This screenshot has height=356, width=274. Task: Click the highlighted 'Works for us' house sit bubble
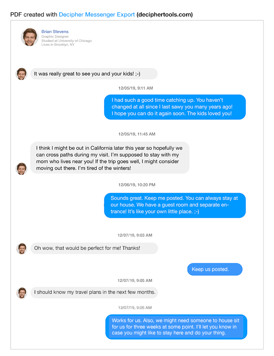(x=176, y=327)
